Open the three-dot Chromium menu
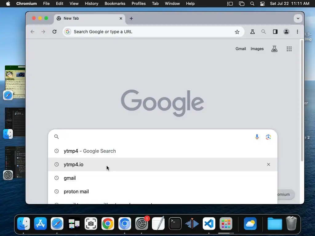 [x=297, y=32]
